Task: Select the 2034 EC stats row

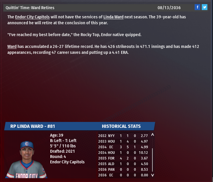Action: coord(123,147)
